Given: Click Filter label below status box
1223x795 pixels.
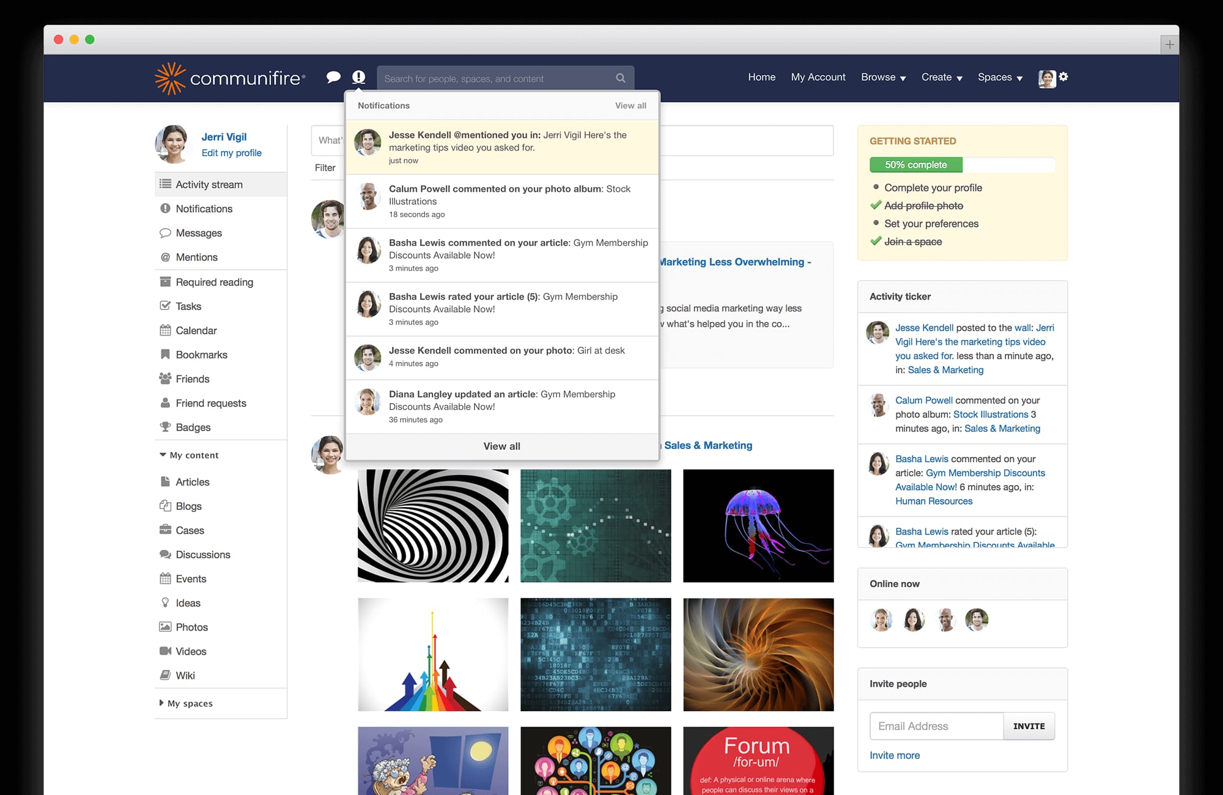Looking at the screenshot, I should [x=325, y=168].
